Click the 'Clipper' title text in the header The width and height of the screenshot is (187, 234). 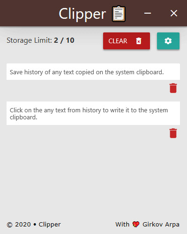pyautogui.click(x=82, y=14)
